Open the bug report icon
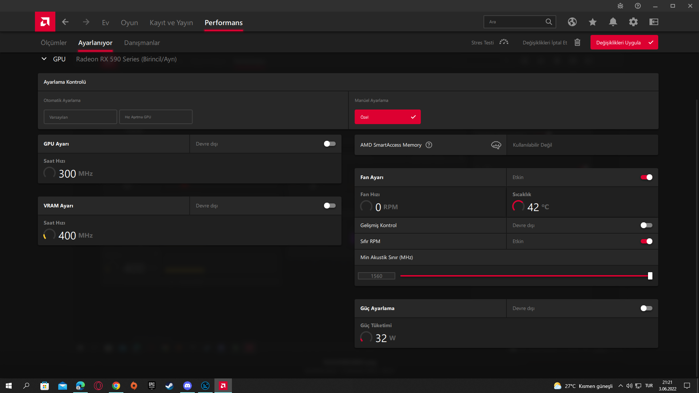 point(620,6)
